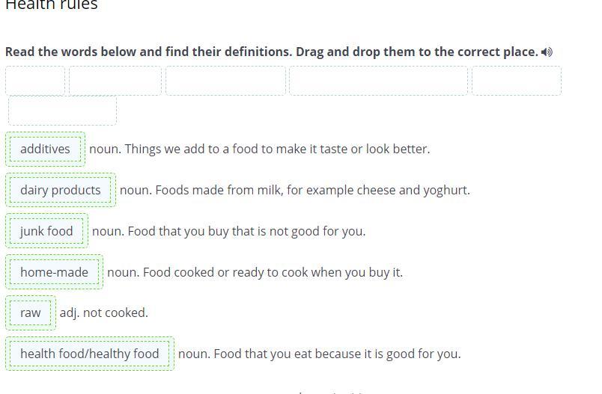Click the second empty drop box in top row
Viewport: 602px width, 394px height.
115,81
